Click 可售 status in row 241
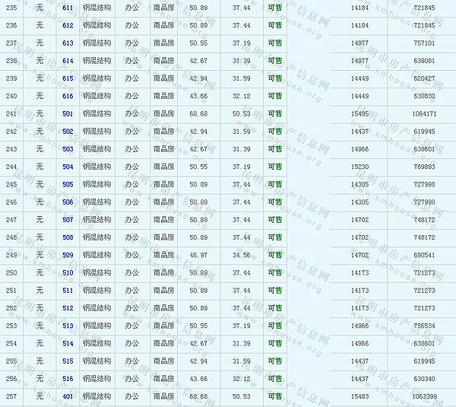This screenshot has width=456, height=407. [x=274, y=114]
